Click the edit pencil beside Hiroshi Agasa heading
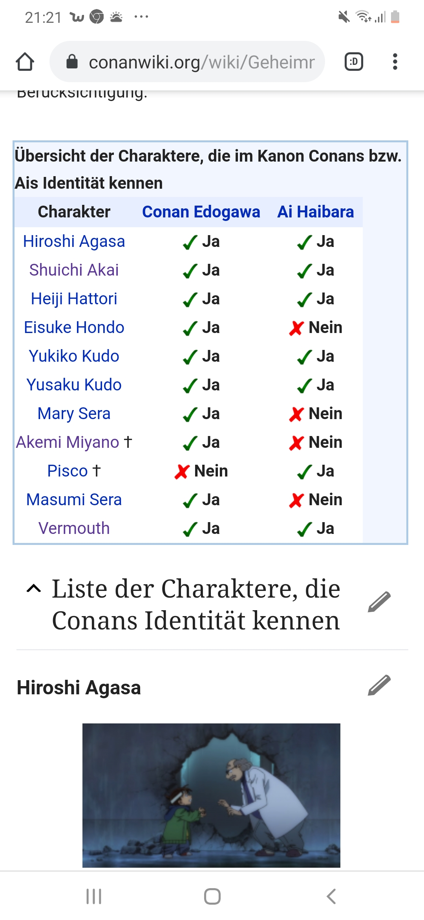The height and width of the screenshot is (920, 424). (x=379, y=686)
